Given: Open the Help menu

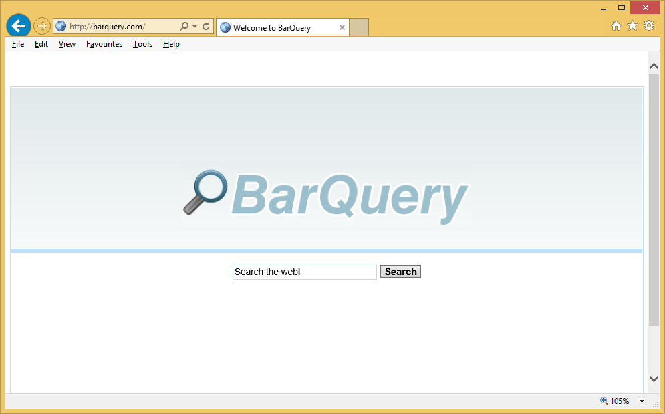Looking at the screenshot, I should 171,44.
